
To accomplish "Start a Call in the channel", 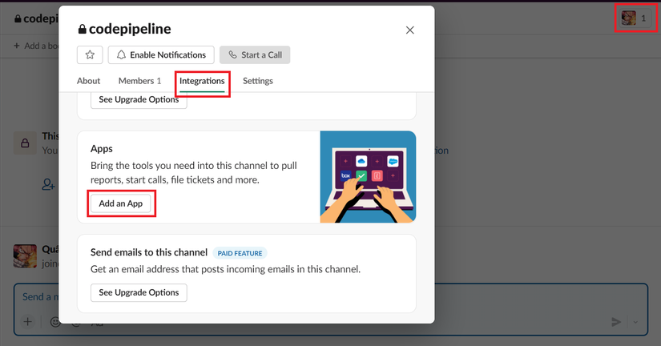I will tap(255, 54).
